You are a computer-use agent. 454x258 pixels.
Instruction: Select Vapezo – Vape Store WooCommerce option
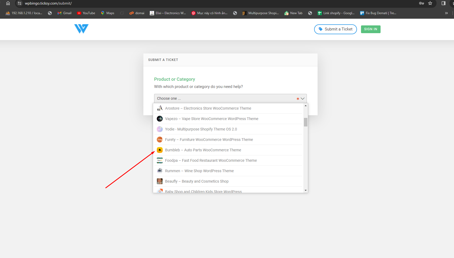(x=228, y=119)
